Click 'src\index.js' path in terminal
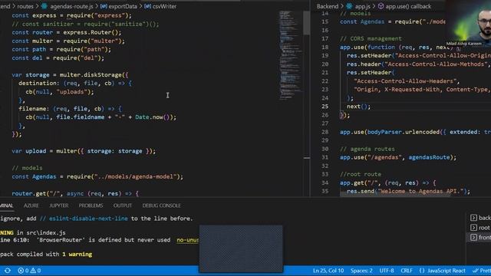Viewport: 491px width, 276px height. click(45, 232)
